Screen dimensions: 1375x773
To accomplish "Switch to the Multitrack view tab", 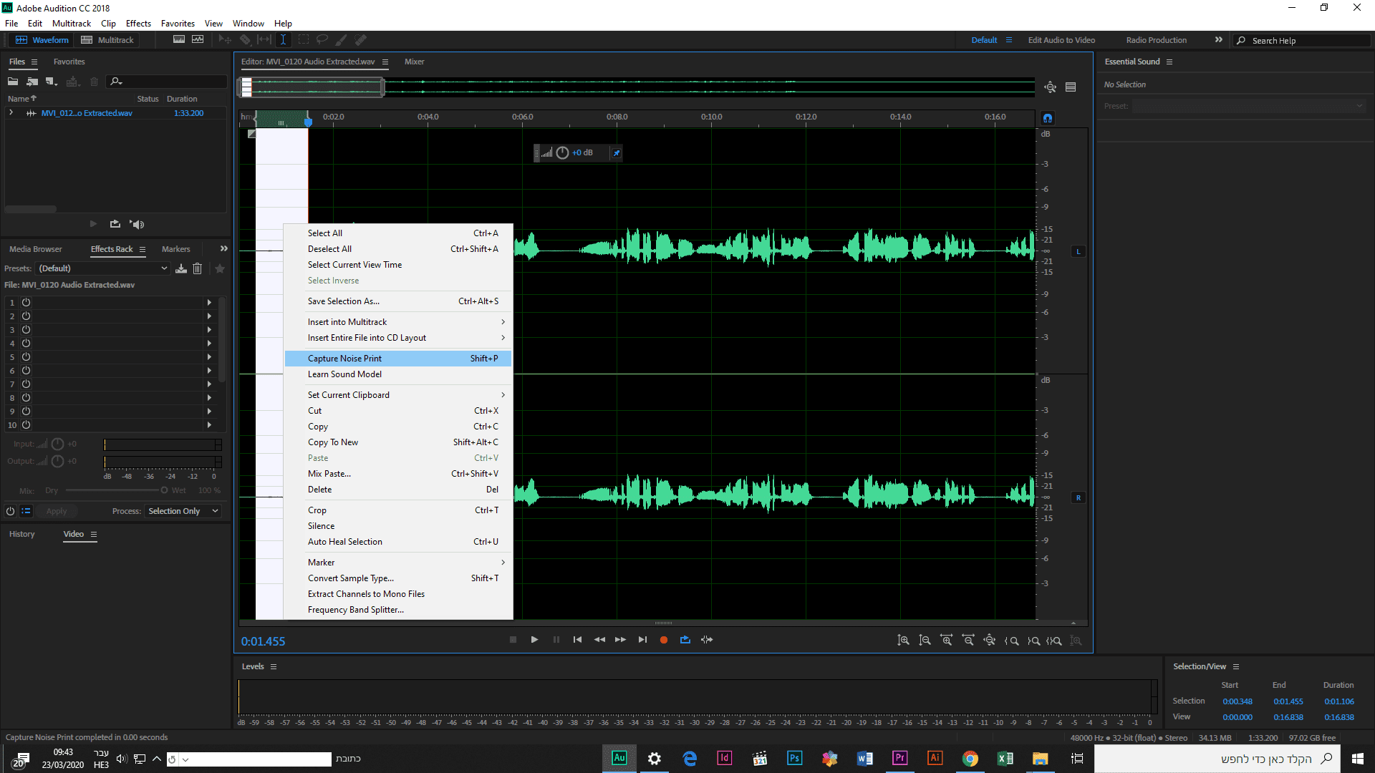I will pyautogui.click(x=107, y=40).
